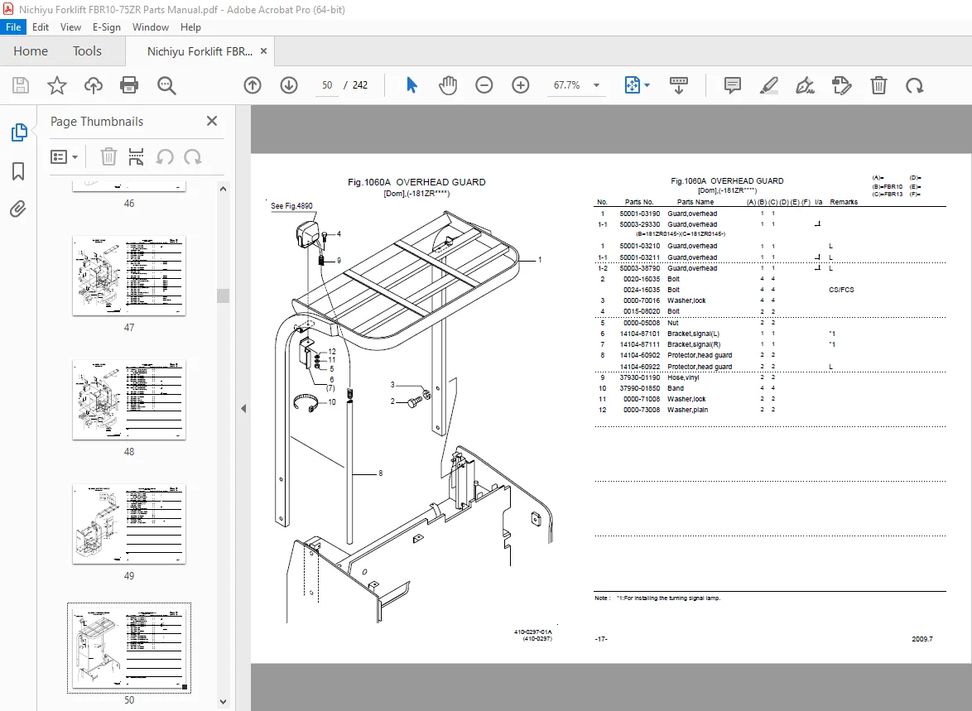
Task: Rotate thumbnail clockwise
Action: point(193,156)
